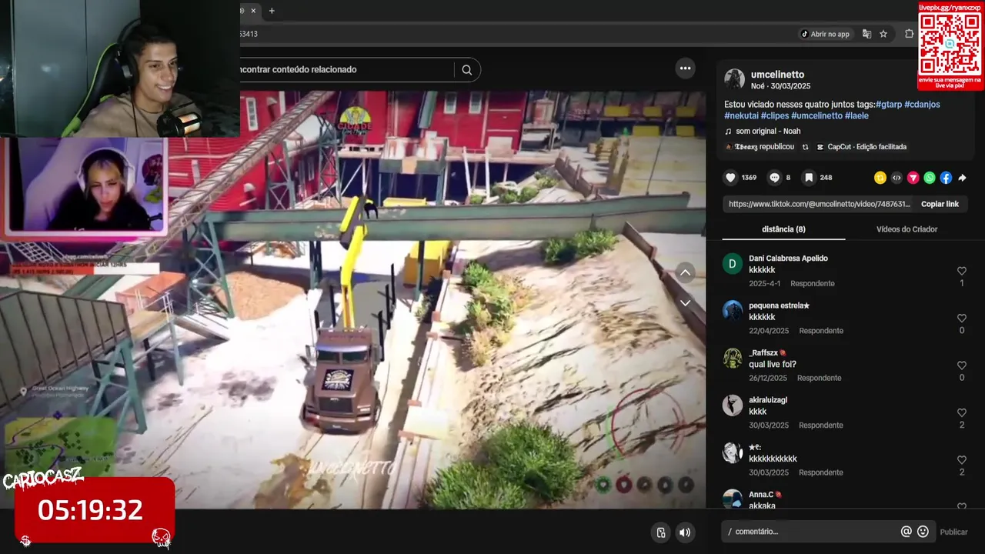The width and height of the screenshot is (985, 554).
Task: Go to next video with down chevron
Action: coord(685,303)
